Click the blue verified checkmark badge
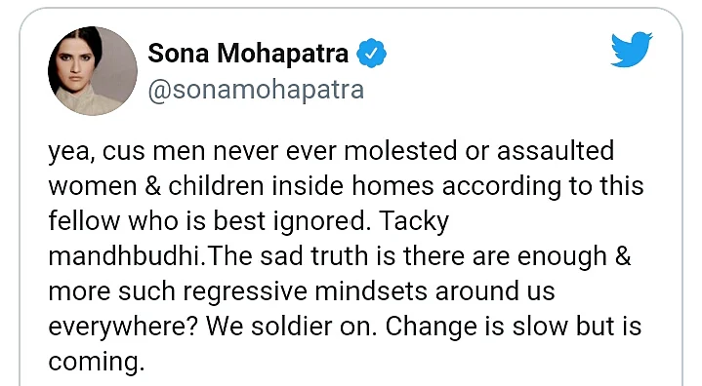Image resolution: width=702 pixels, height=386 pixels. 371,54
